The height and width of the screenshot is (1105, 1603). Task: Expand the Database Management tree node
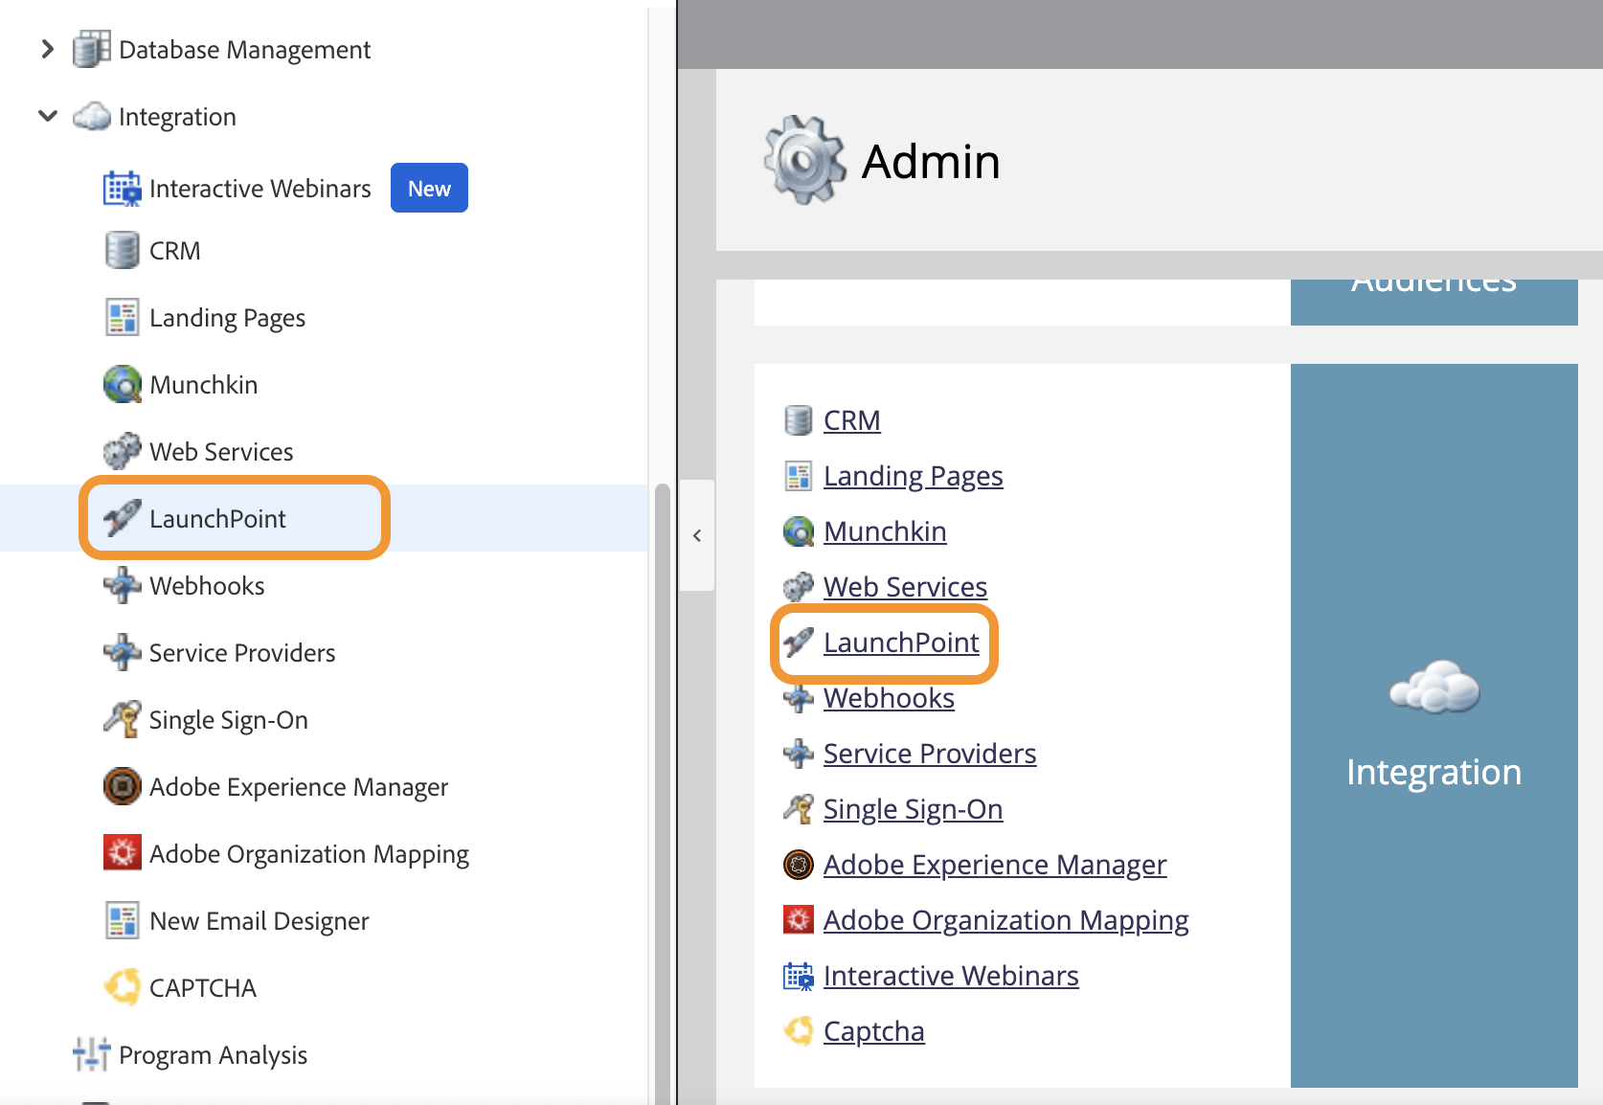[47, 50]
